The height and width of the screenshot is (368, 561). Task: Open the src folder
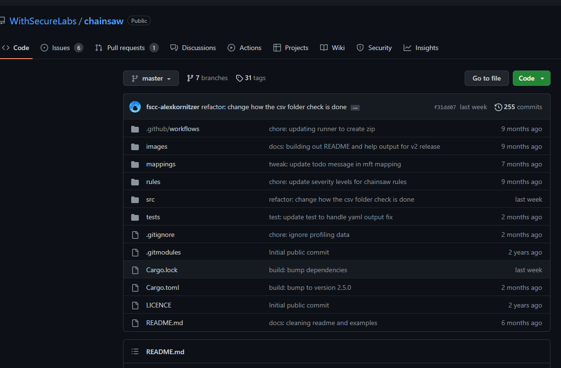(x=150, y=199)
